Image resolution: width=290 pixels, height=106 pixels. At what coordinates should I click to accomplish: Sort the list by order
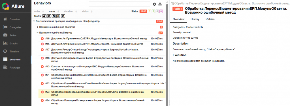coord(39,11)
